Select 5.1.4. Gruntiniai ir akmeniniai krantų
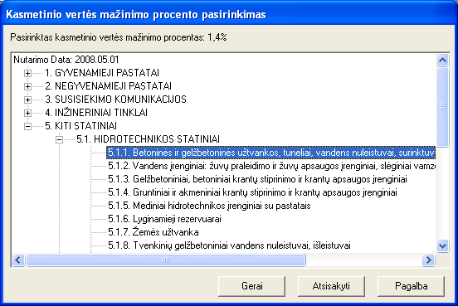The height and width of the screenshot is (306, 458). point(252,192)
